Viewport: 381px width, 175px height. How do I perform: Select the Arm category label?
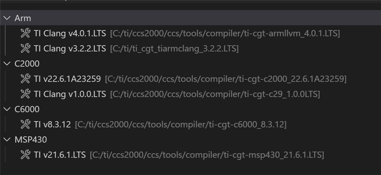pyautogui.click(x=23, y=18)
